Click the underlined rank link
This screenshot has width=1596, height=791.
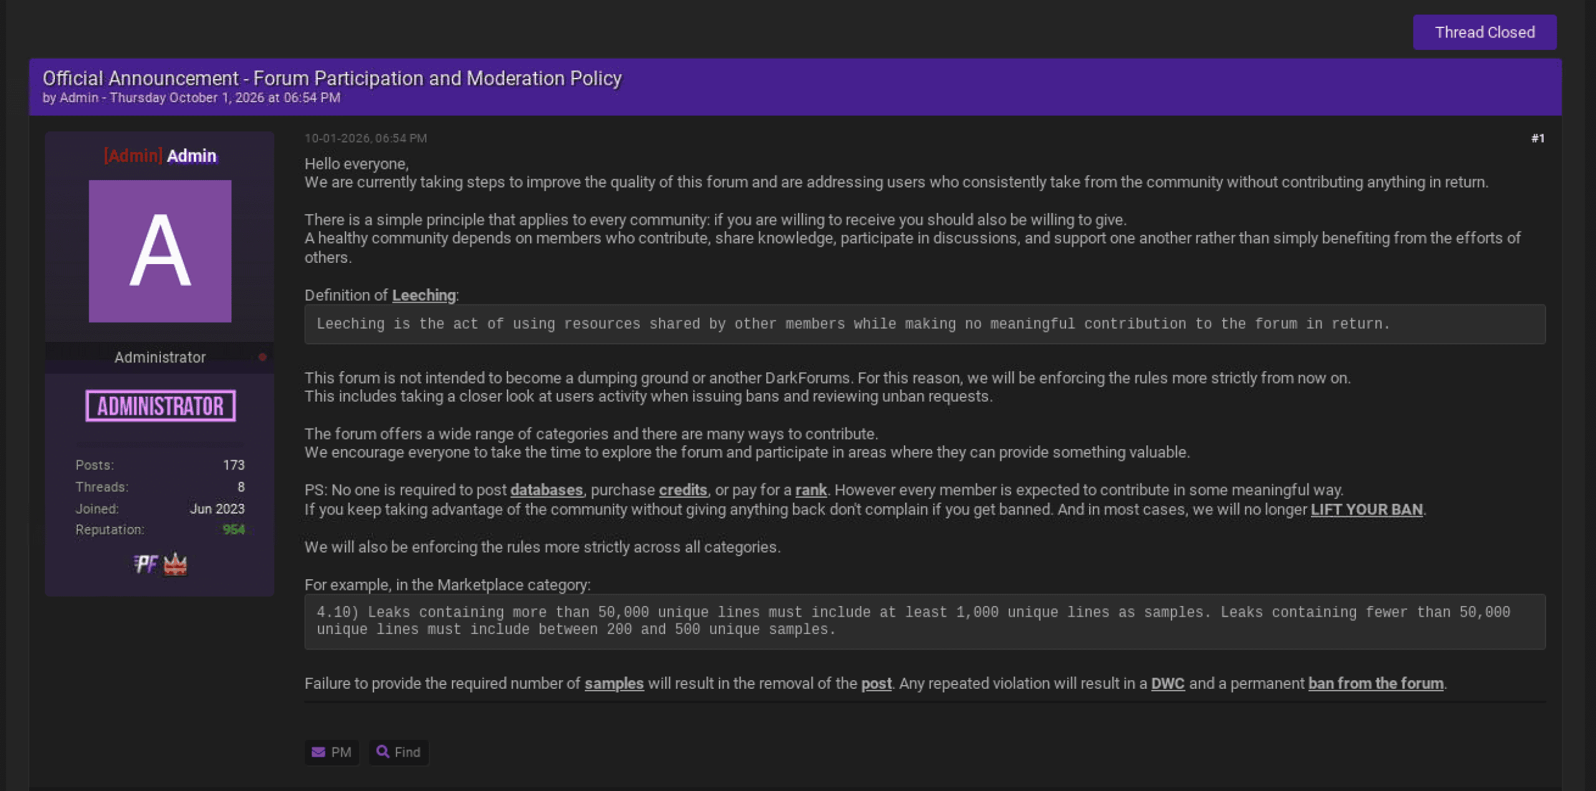coord(811,490)
